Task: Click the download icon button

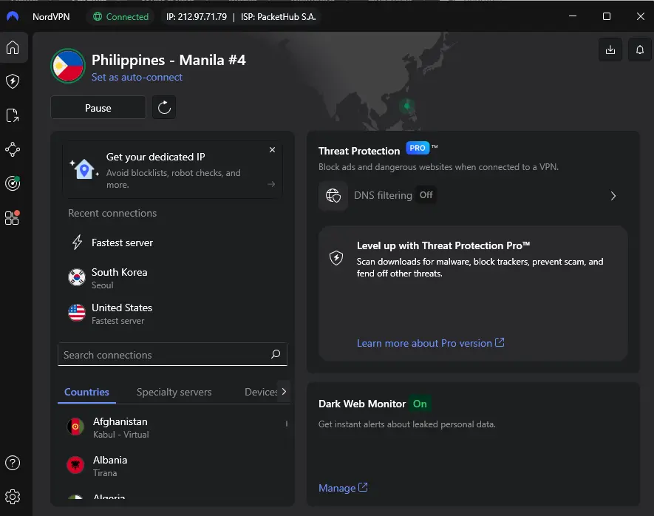Action: [610, 50]
